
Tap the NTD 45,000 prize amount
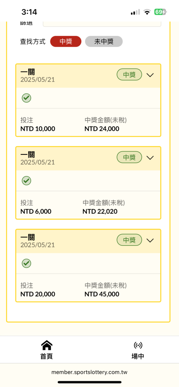(x=102, y=294)
